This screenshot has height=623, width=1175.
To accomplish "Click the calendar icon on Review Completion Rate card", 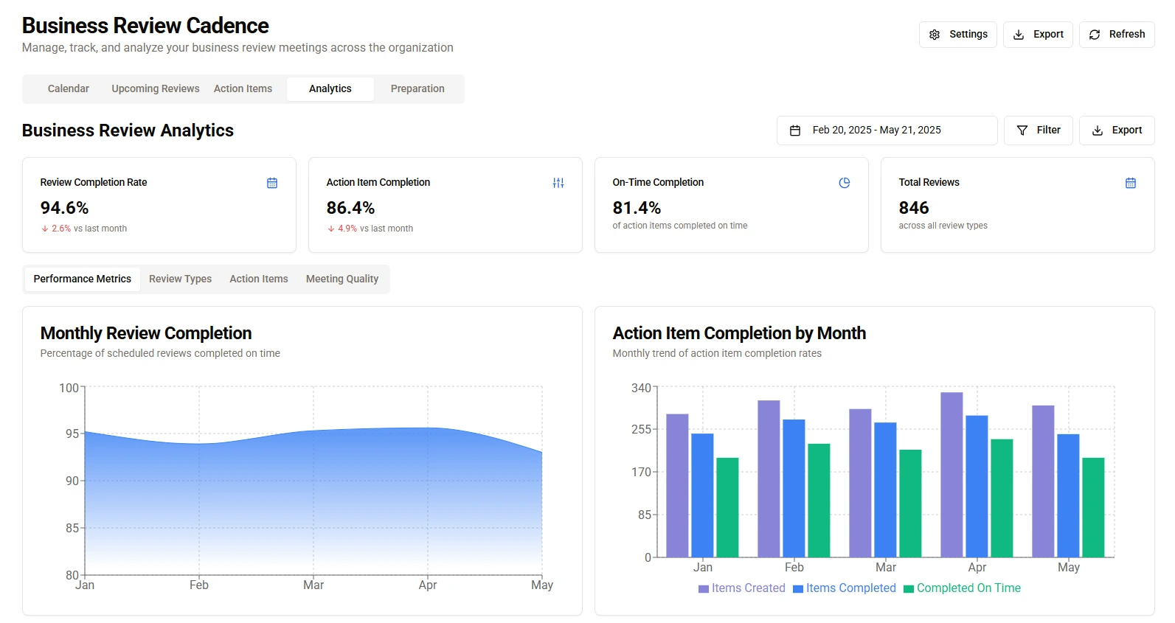I will pos(272,183).
